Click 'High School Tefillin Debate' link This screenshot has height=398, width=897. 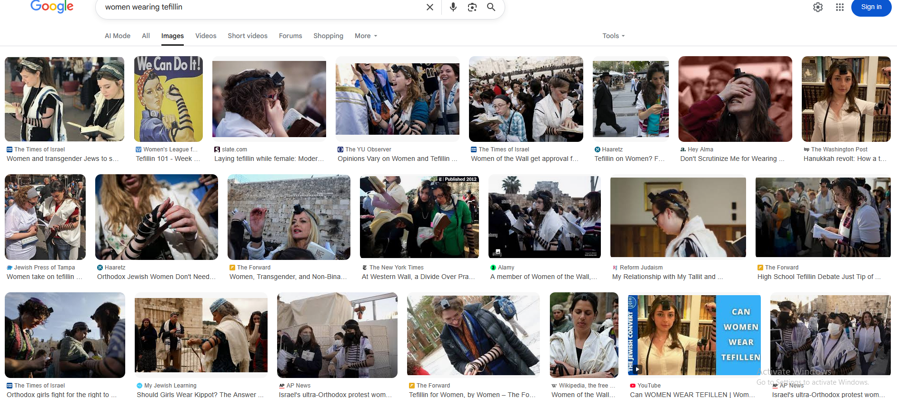[x=819, y=277]
